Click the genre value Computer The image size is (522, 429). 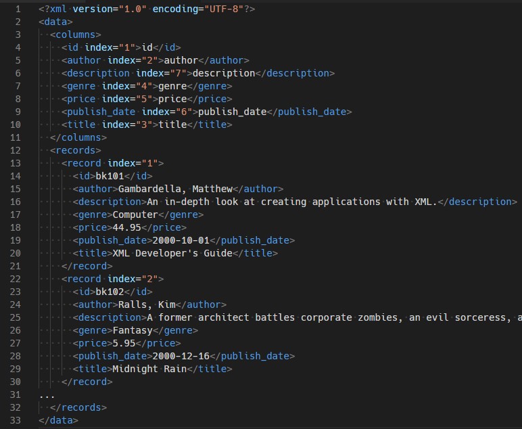tap(135, 214)
